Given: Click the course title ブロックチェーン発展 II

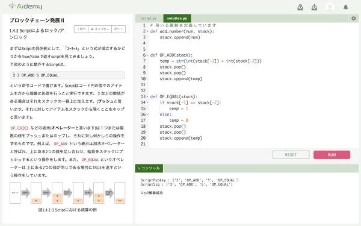Looking at the screenshot, I should [x=37, y=20].
